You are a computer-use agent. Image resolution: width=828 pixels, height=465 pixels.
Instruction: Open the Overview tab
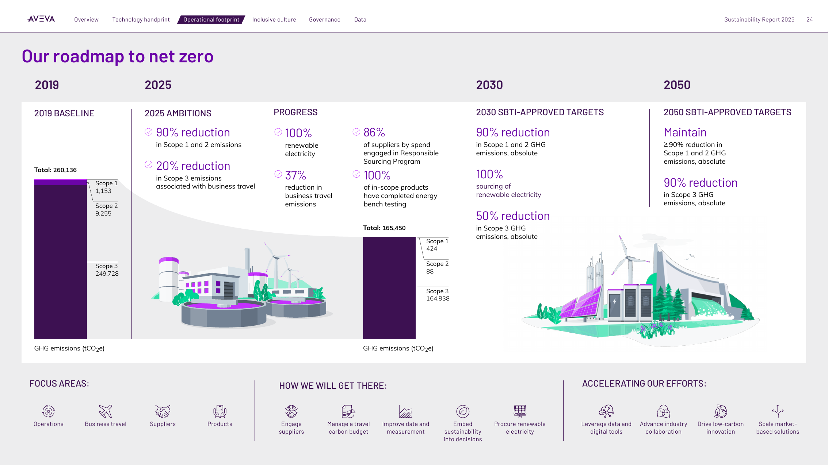coord(86,20)
